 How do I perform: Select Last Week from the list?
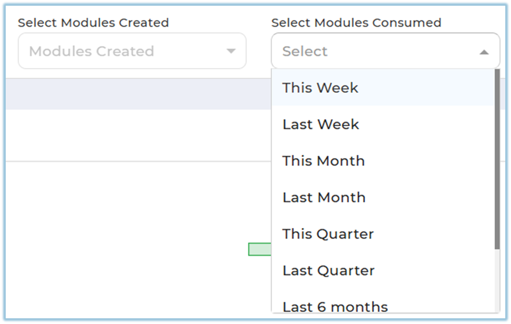point(321,125)
